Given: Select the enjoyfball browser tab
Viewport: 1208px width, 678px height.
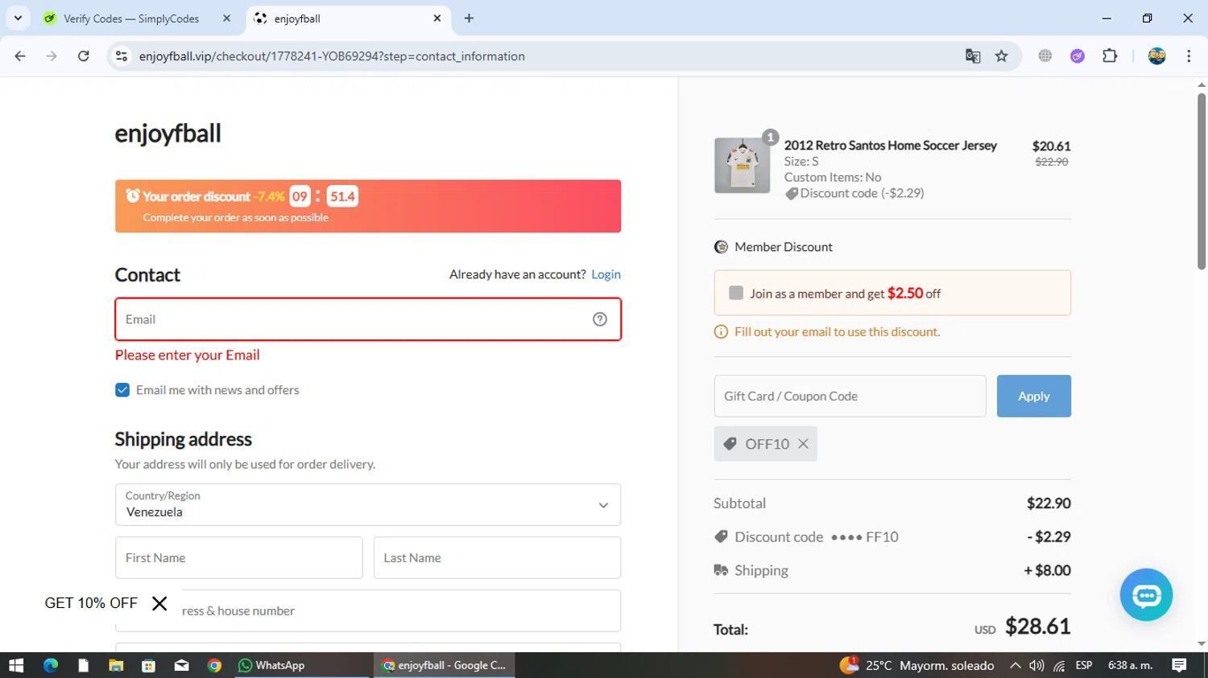Looking at the screenshot, I should click(x=348, y=18).
